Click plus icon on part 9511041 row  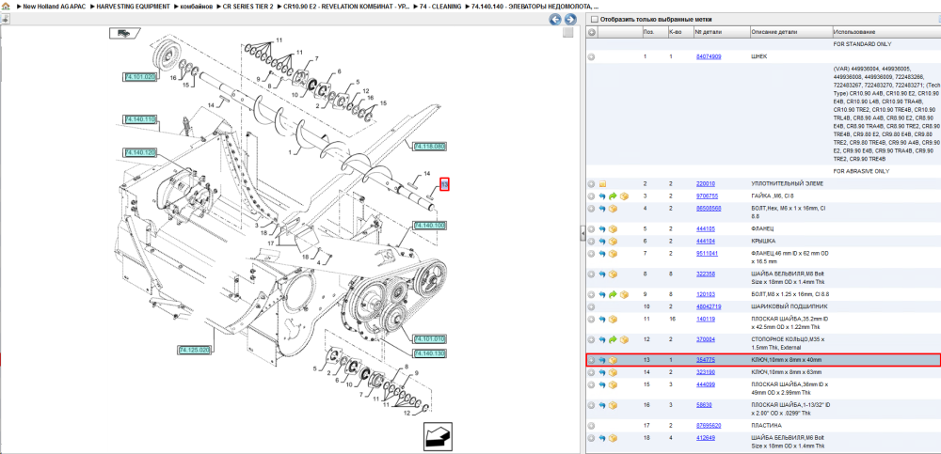pos(591,254)
